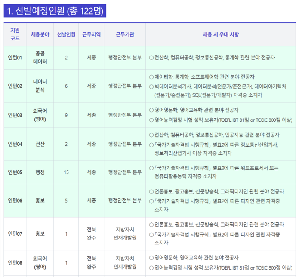The image size is (299, 277).
Task: Click the '근무지역' column header
Action: pos(91,34)
